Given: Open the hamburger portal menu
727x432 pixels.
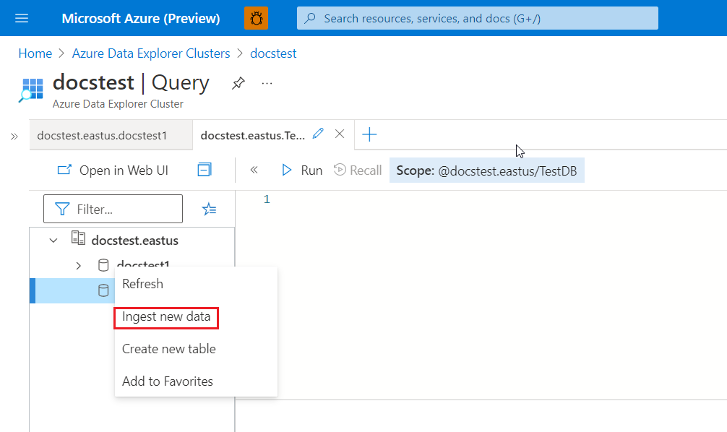Looking at the screenshot, I should pyautogui.click(x=22, y=18).
